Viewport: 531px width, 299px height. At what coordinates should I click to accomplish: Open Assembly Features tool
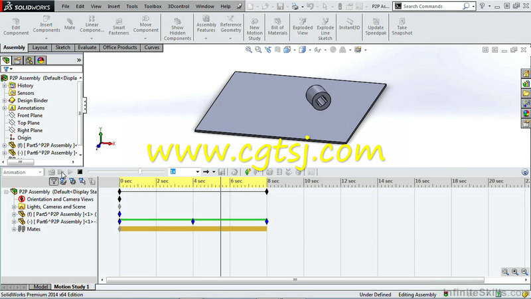(x=206, y=25)
